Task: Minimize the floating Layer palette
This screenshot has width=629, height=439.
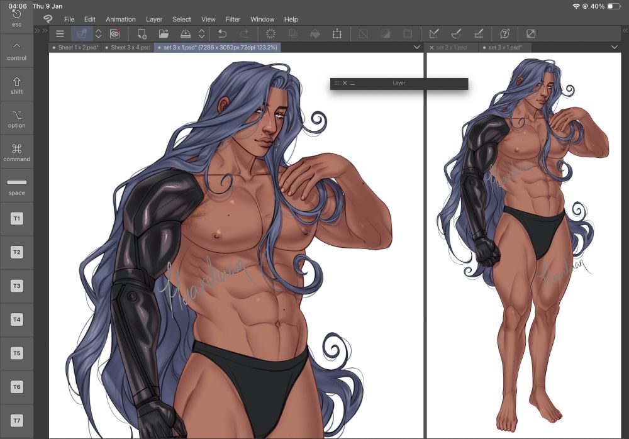Action: (352, 83)
